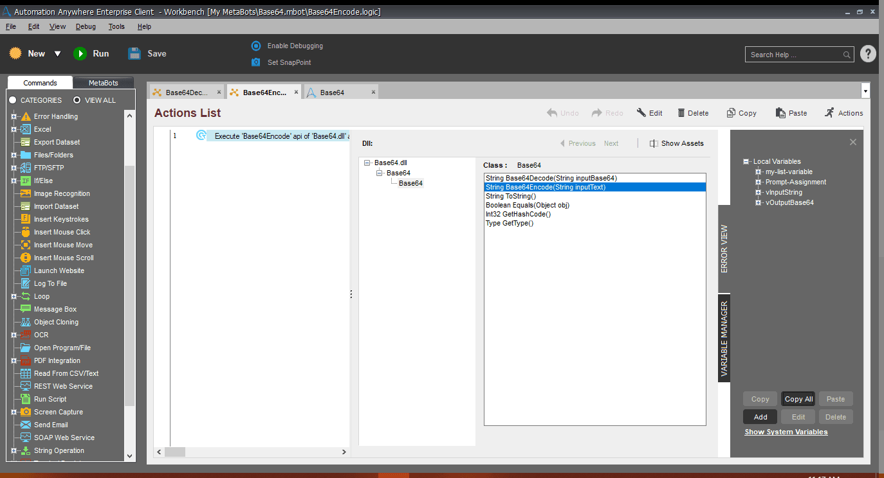Image resolution: width=884 pixels, height=478 pixels.
Task: Collapse the Base64.dll tree node
Action: [x=367, y=163]
